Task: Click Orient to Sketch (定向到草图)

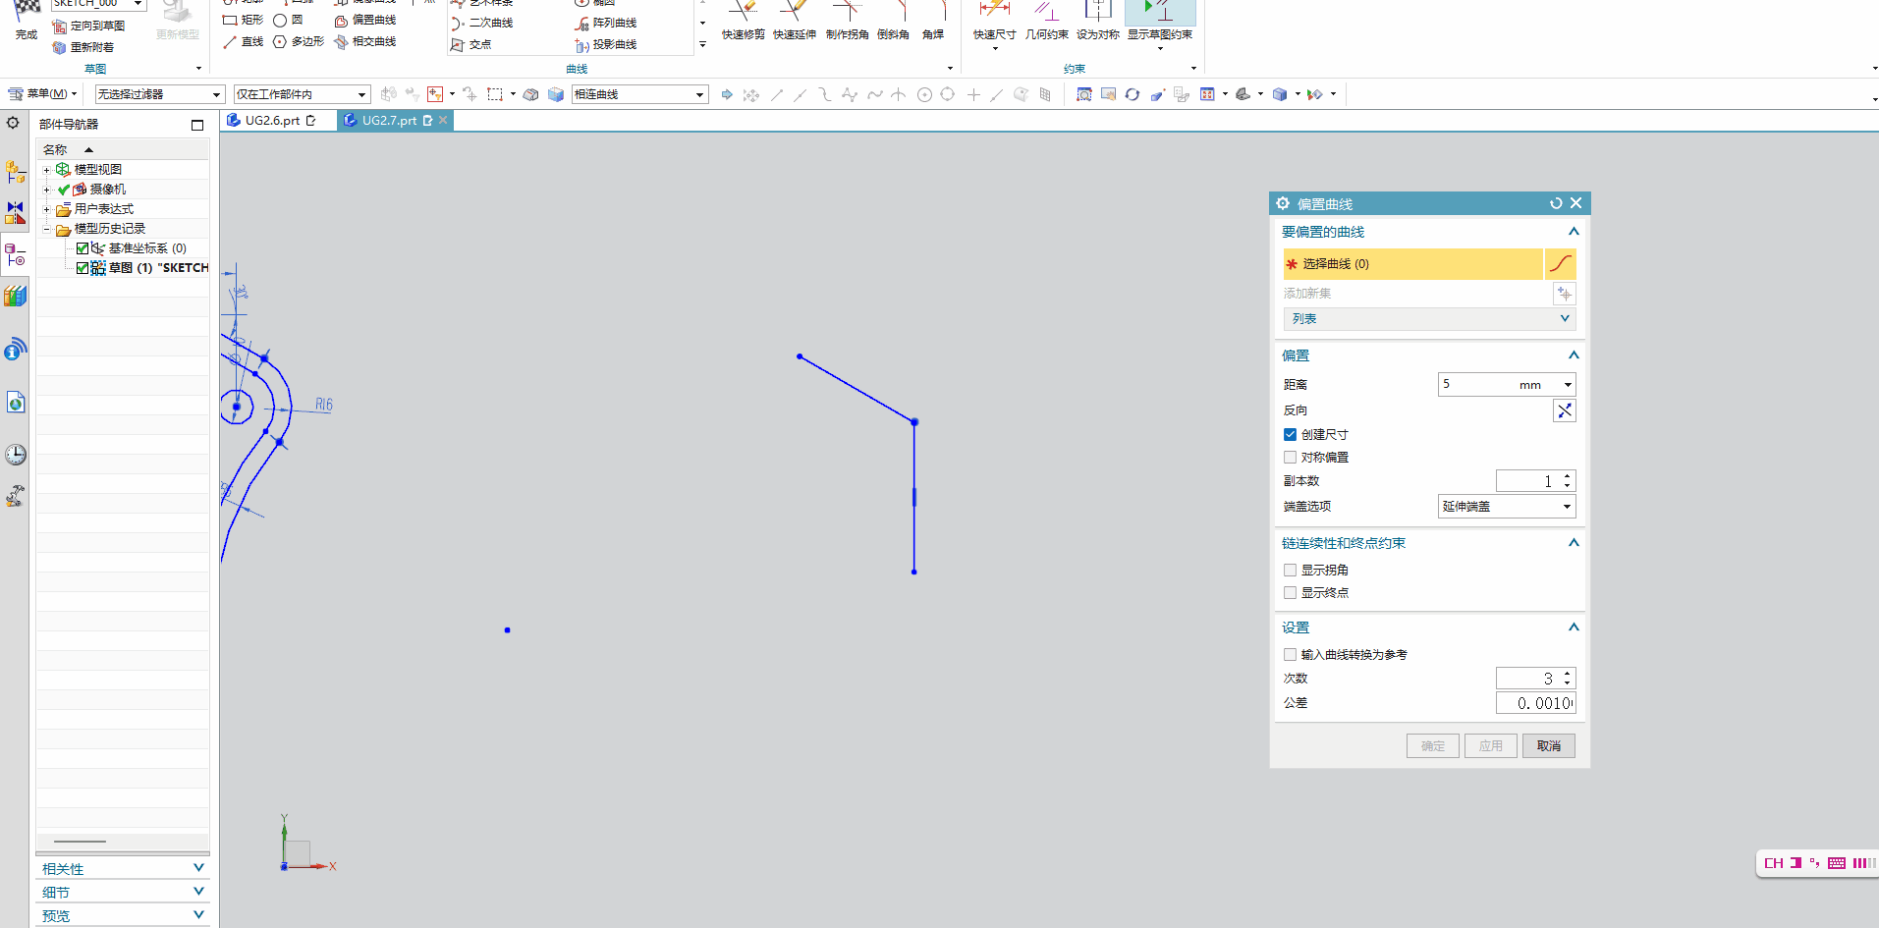Action: [x=88, y=26]
